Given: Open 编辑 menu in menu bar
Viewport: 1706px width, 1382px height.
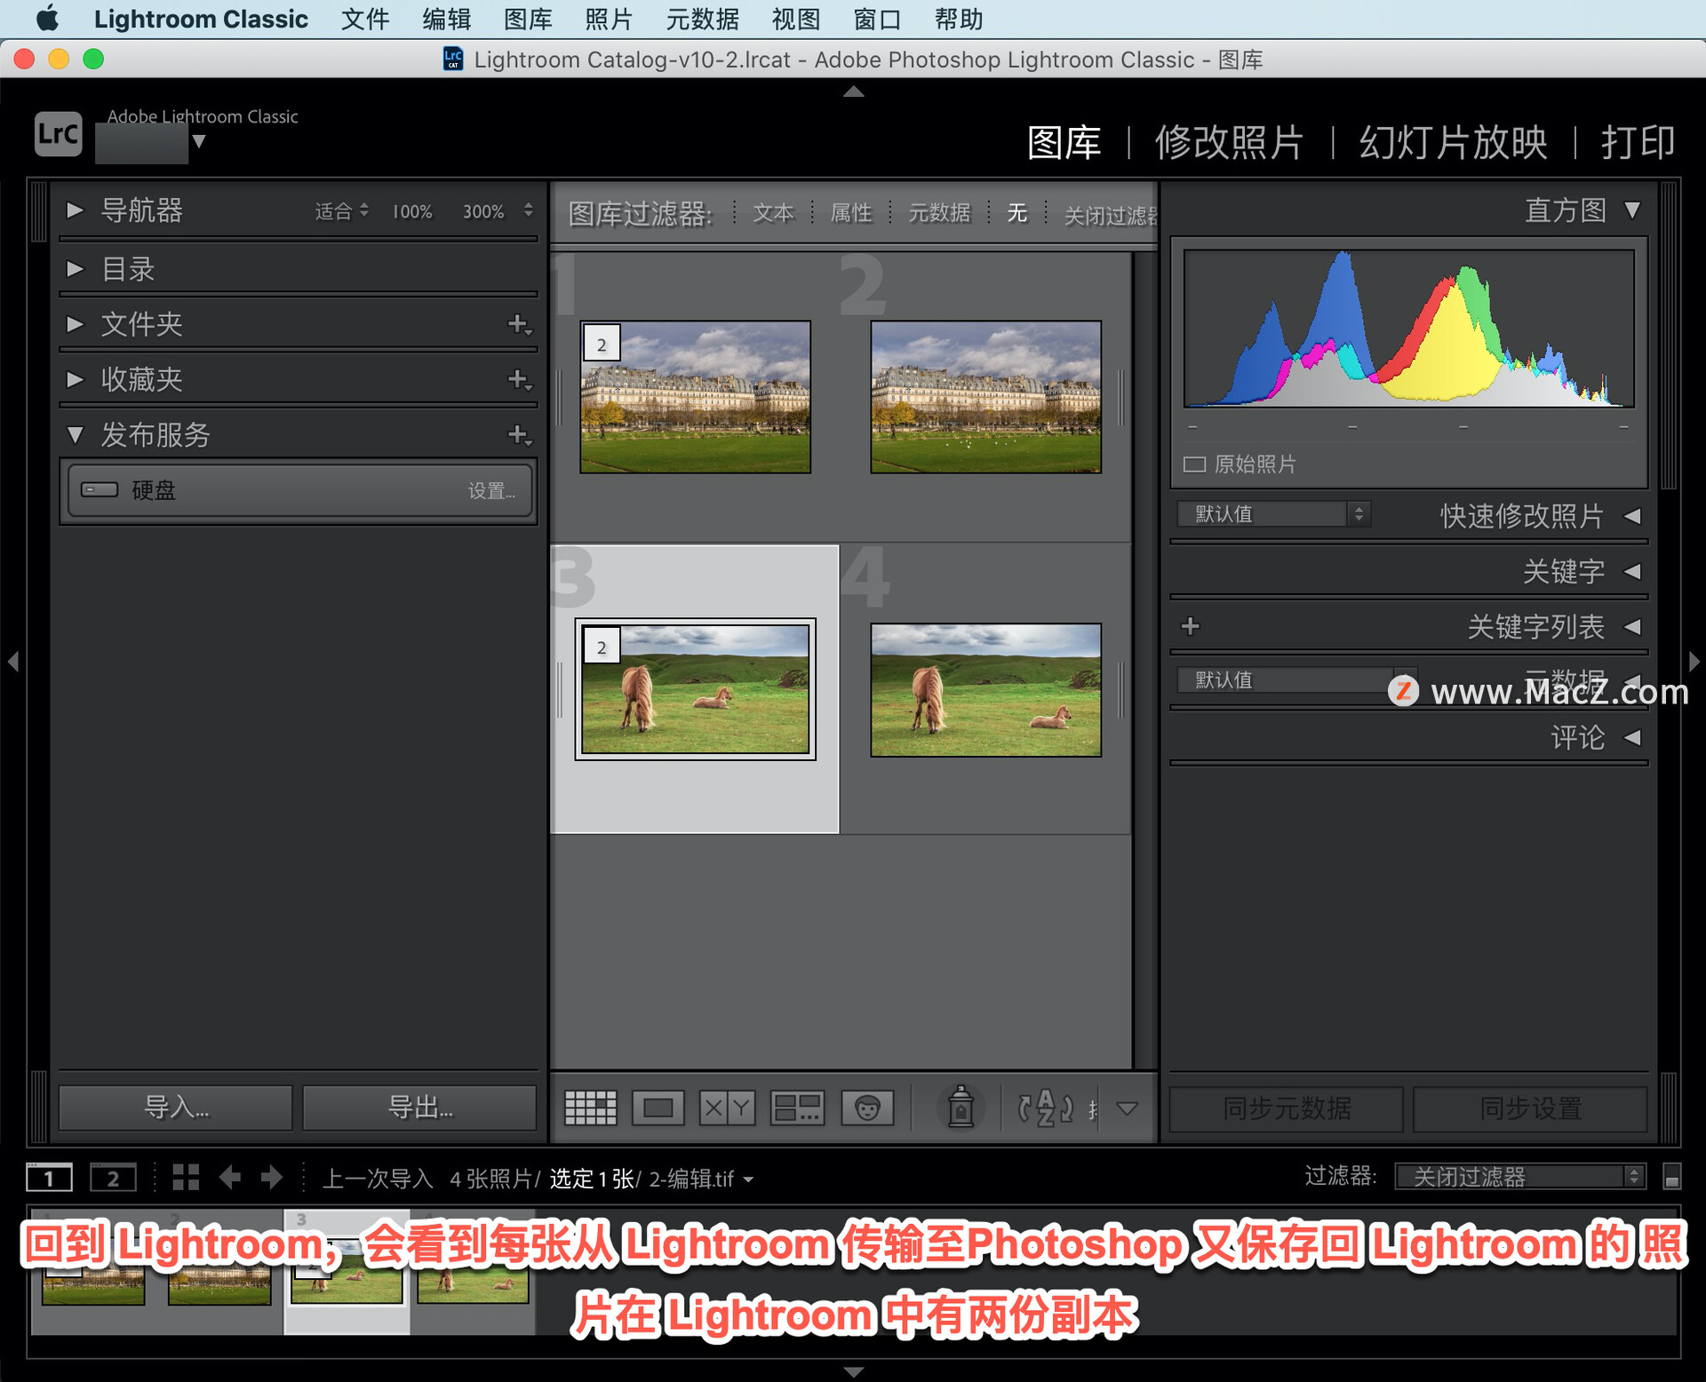Looking at the screenshot, I should [447, 19].
